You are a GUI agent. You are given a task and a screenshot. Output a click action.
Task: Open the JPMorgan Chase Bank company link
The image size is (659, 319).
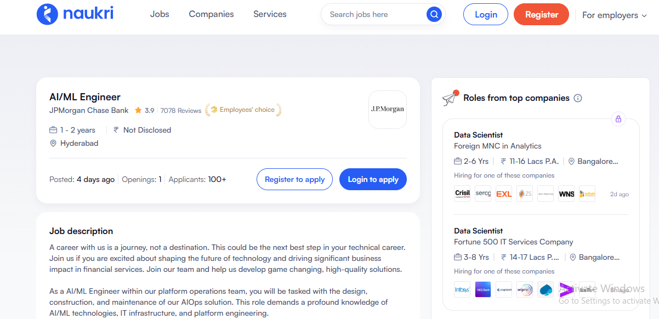click(x=89, y=110)
